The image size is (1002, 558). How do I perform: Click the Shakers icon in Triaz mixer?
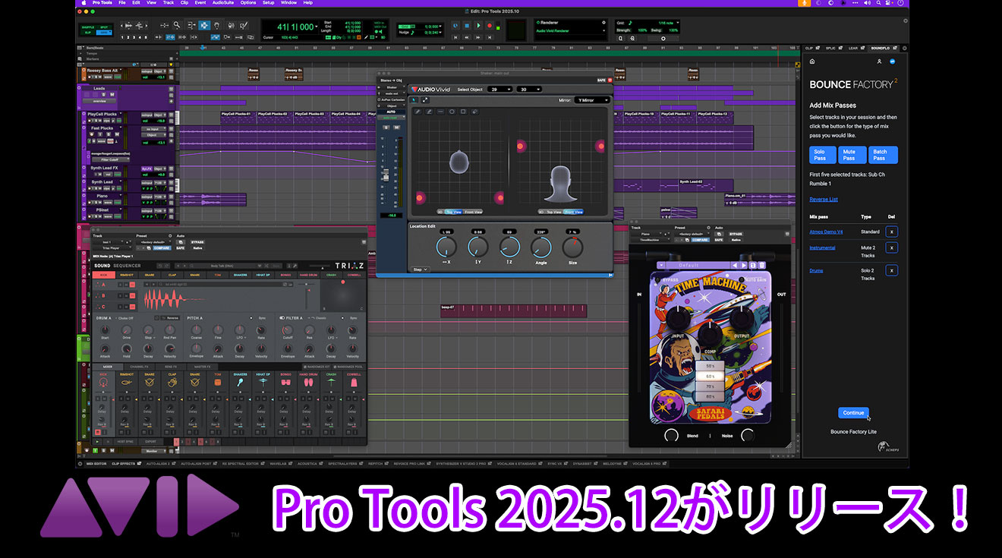[x=240, y=383]
